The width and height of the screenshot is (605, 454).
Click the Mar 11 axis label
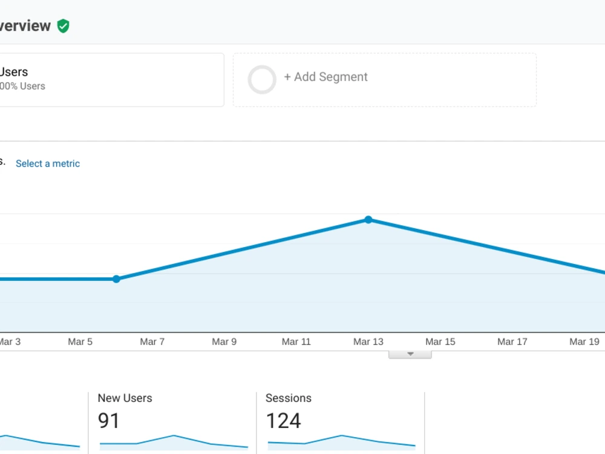coord(296,341)
